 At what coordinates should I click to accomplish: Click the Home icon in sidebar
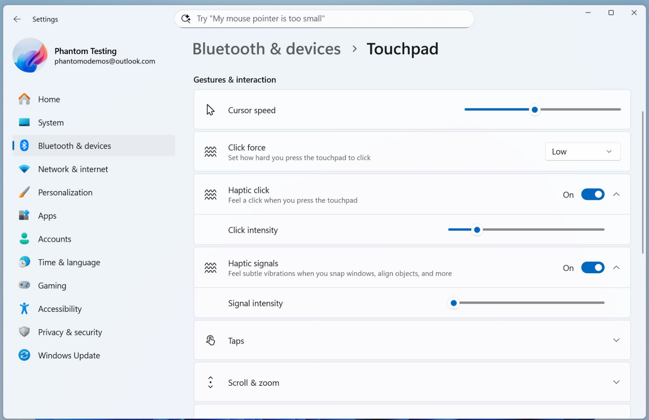tap(24, 99)
